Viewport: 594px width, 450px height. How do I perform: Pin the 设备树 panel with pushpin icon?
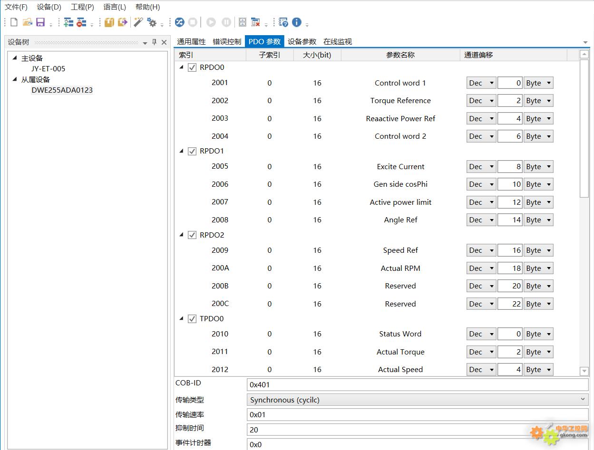(154, 42)
